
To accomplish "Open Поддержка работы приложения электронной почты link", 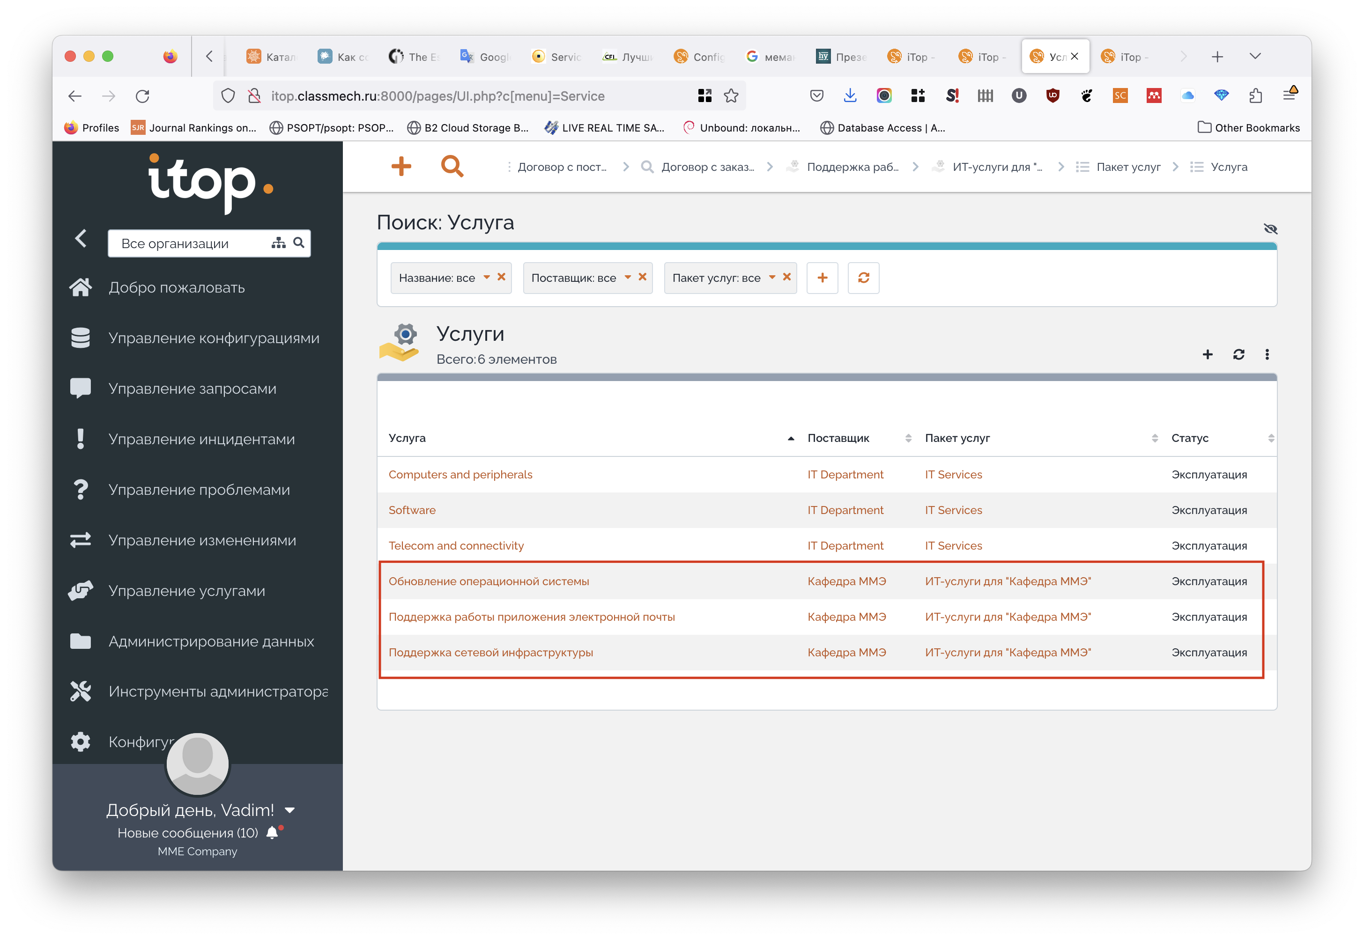I will (x=532, y=617).
